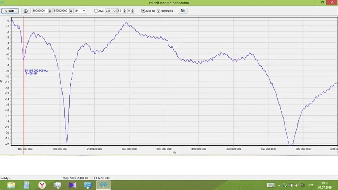Click the app icon in title bar
The width and height of the screenshot is (338, 190).
[x=2, y=3]
